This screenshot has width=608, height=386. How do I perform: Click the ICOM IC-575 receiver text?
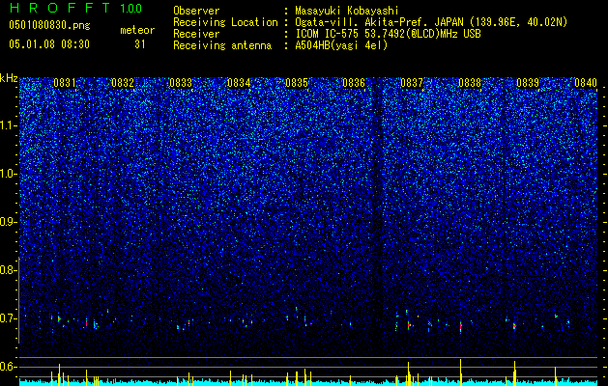[388, 34]
